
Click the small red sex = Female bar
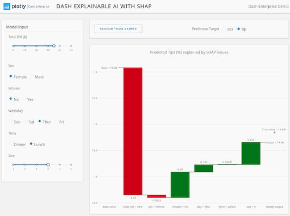tap(157, 196)
